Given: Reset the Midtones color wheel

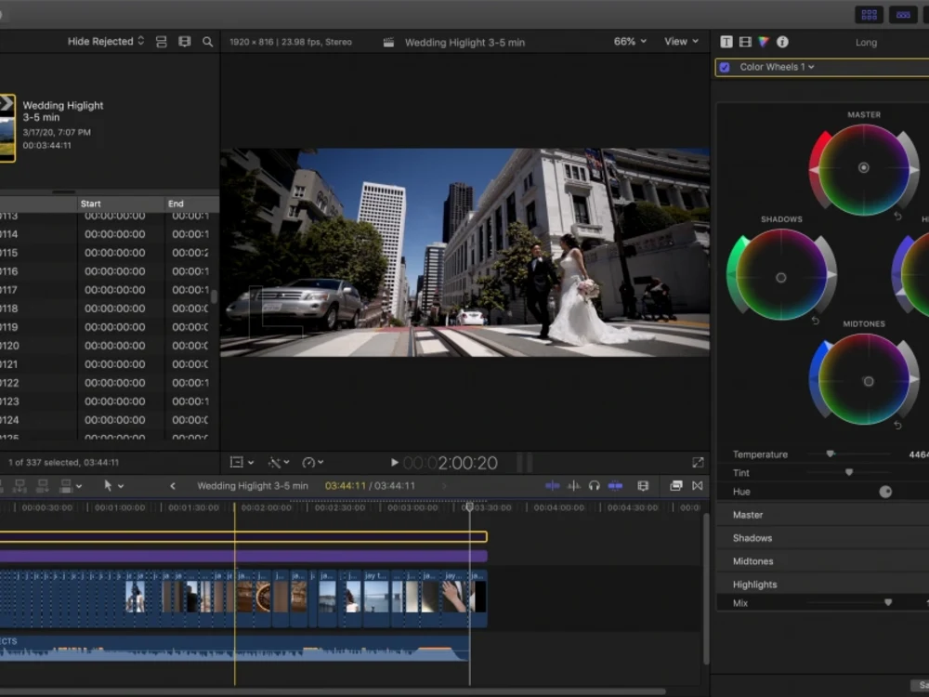Looking at the screenshot, I should 897,425.
